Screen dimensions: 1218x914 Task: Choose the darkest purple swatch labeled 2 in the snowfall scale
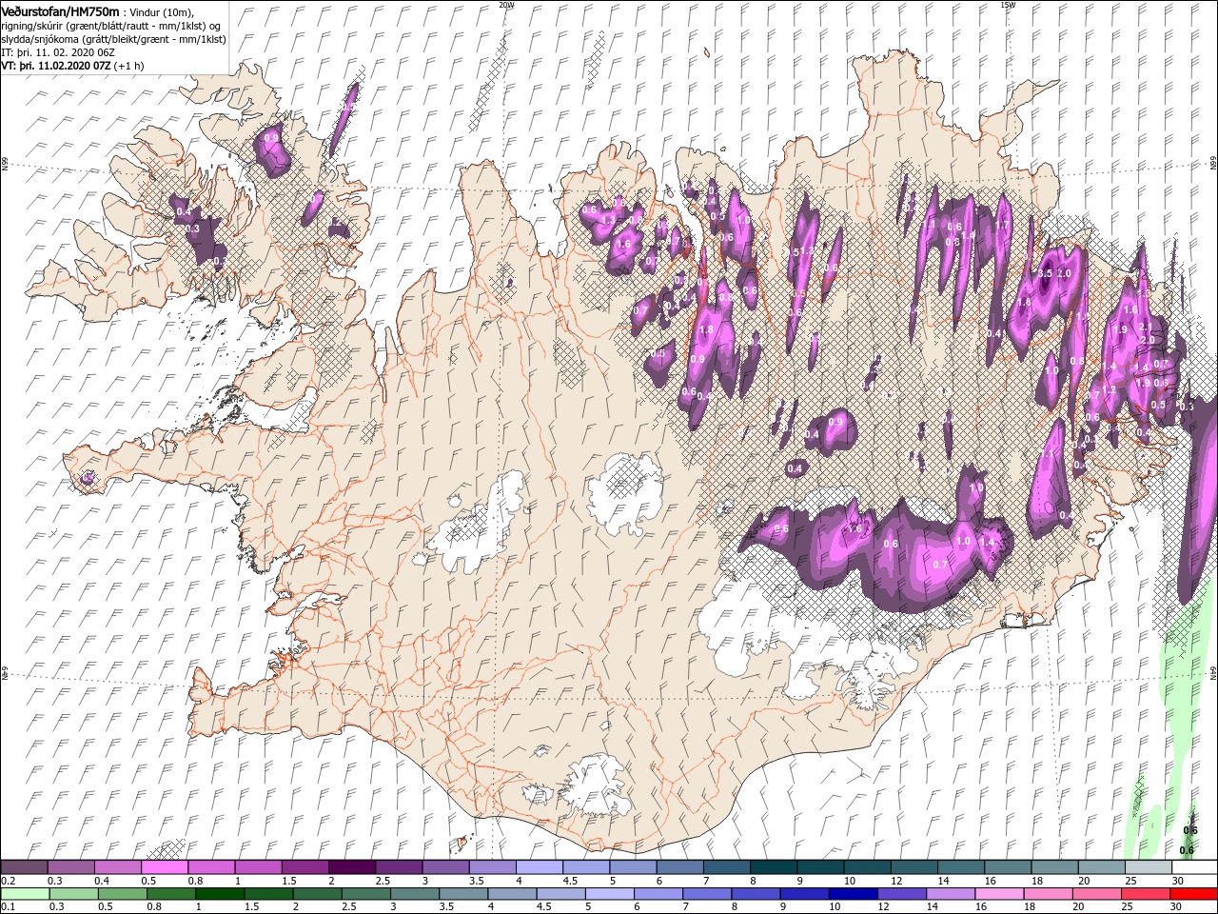pos(352,867)
